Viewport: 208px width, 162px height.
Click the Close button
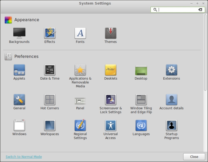point(194,157)
